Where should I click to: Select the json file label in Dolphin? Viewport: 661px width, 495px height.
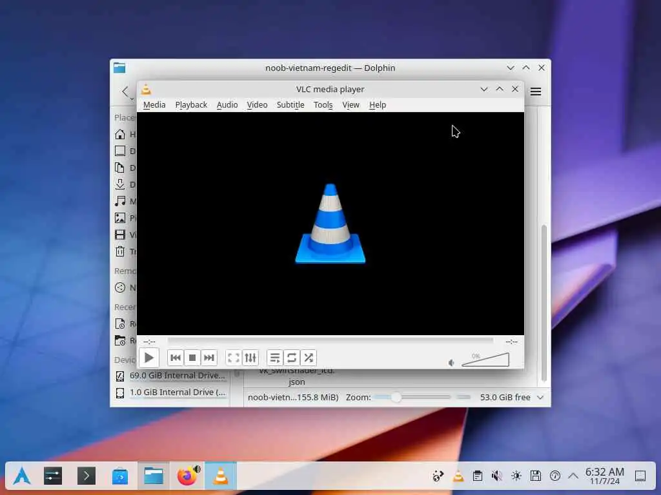click(297, 382)
